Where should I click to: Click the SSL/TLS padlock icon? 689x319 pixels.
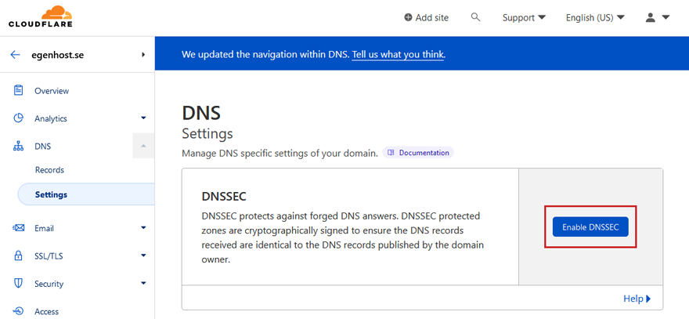pyautogui.click(x=18, y=256)
